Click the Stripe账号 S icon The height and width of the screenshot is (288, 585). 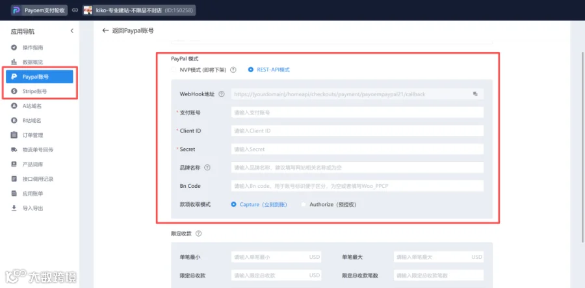click(x=14, y=91)
